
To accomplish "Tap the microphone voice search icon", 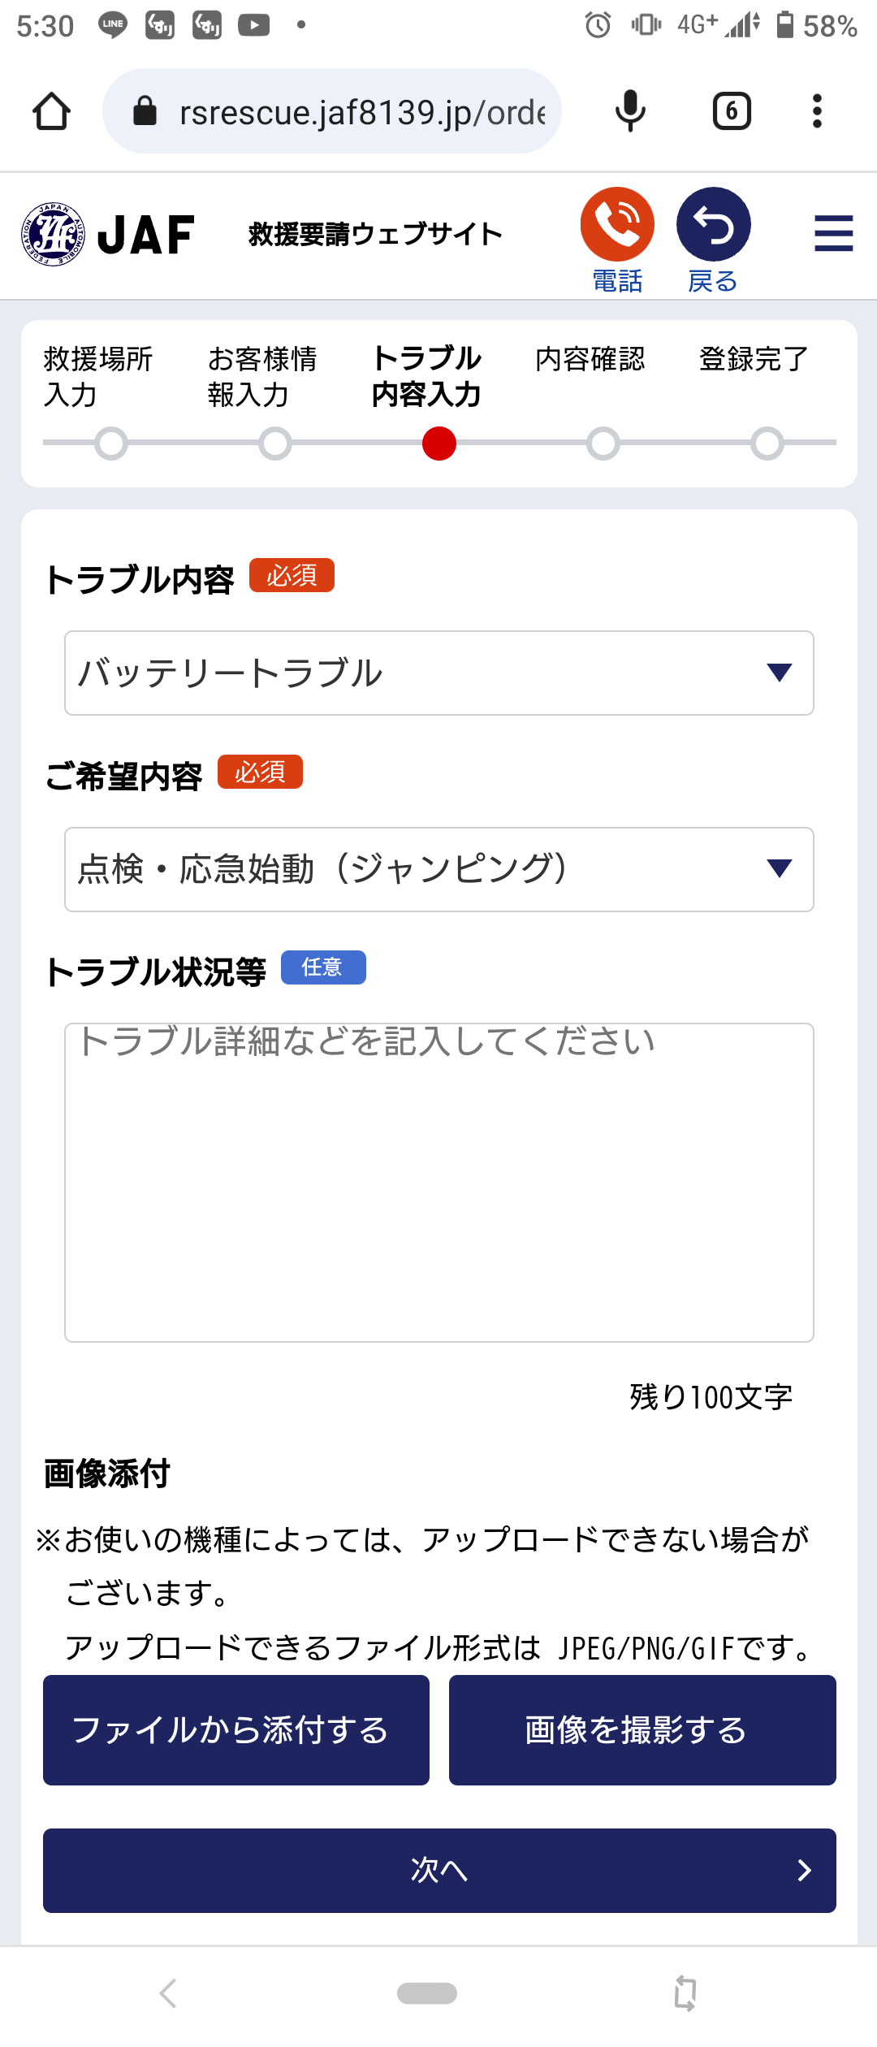I will [x=630, y=111].
